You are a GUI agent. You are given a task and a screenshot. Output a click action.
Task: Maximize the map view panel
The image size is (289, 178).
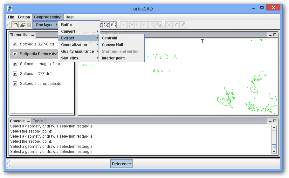coord(275,35)
